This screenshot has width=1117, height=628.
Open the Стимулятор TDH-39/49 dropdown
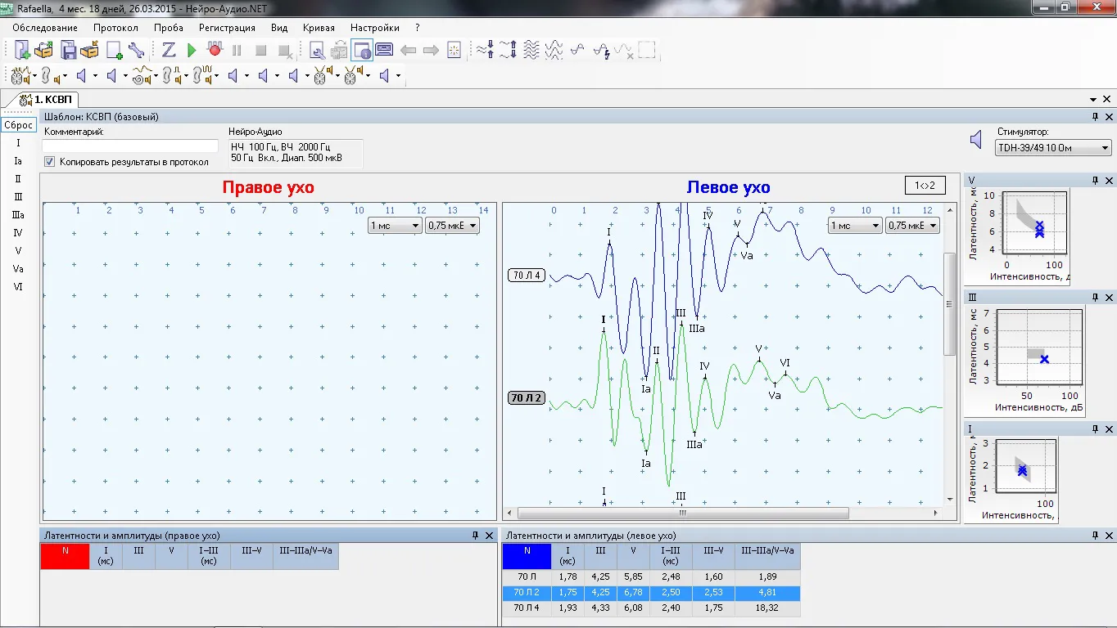1053,148
